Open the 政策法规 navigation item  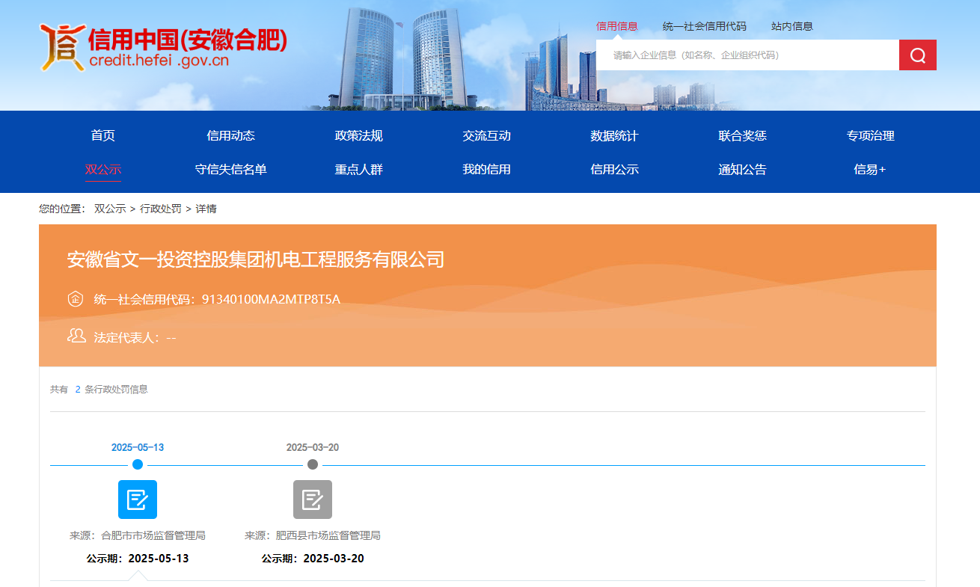(x=359, y=135)
